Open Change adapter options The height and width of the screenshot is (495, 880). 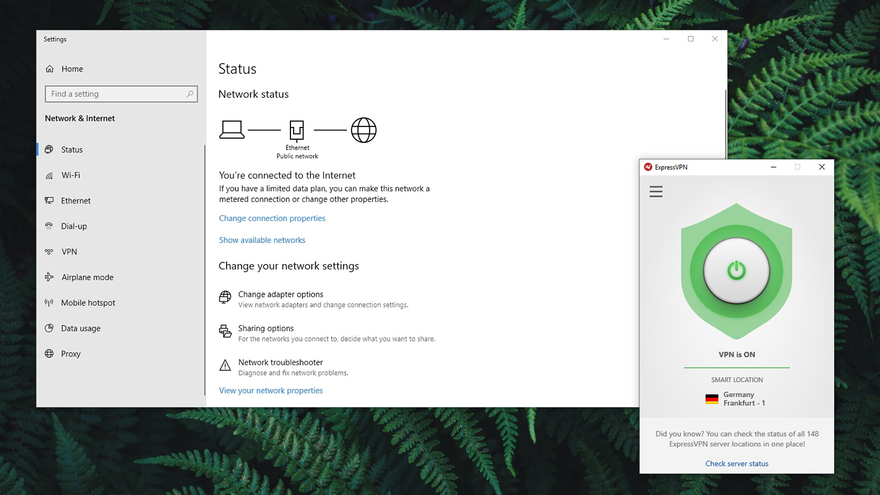tap(280, 294)
